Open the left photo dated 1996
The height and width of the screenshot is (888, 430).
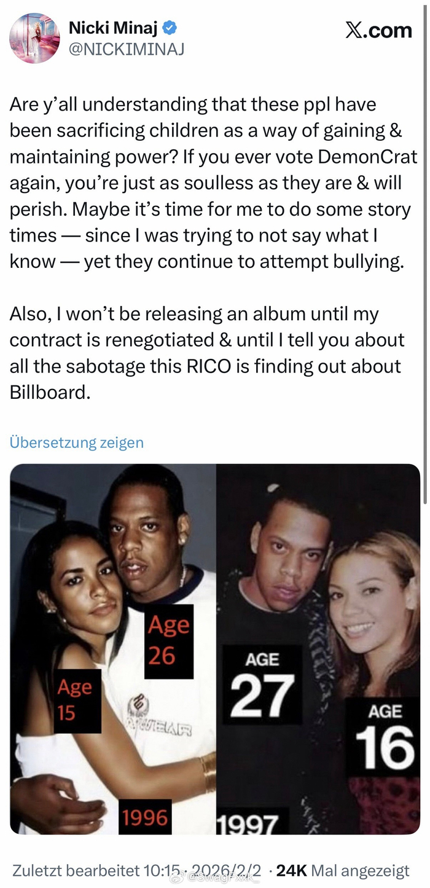coord(113,649)
